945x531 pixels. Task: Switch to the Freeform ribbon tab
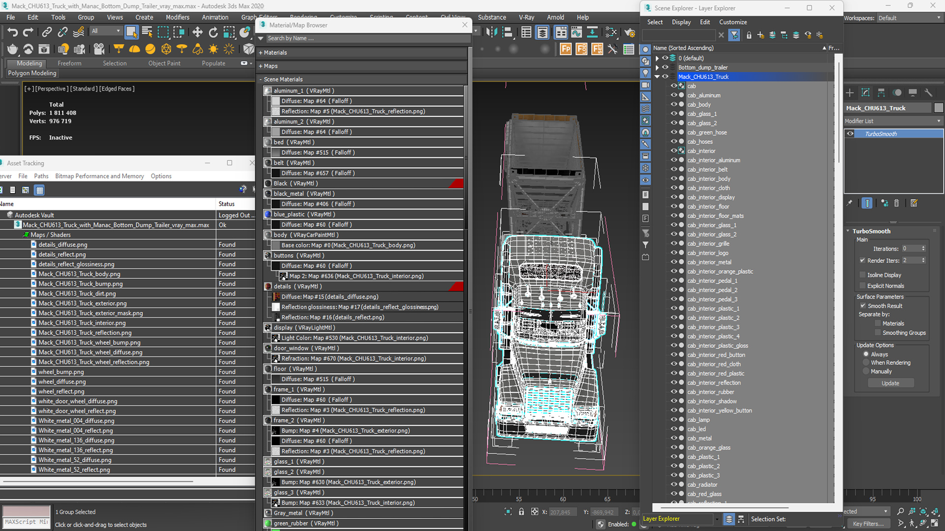(69, 63)
